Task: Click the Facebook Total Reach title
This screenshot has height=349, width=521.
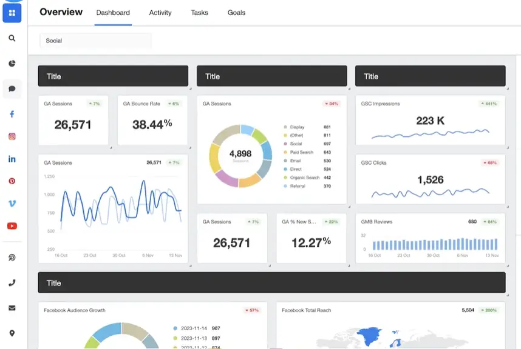Action: (307, 310)
